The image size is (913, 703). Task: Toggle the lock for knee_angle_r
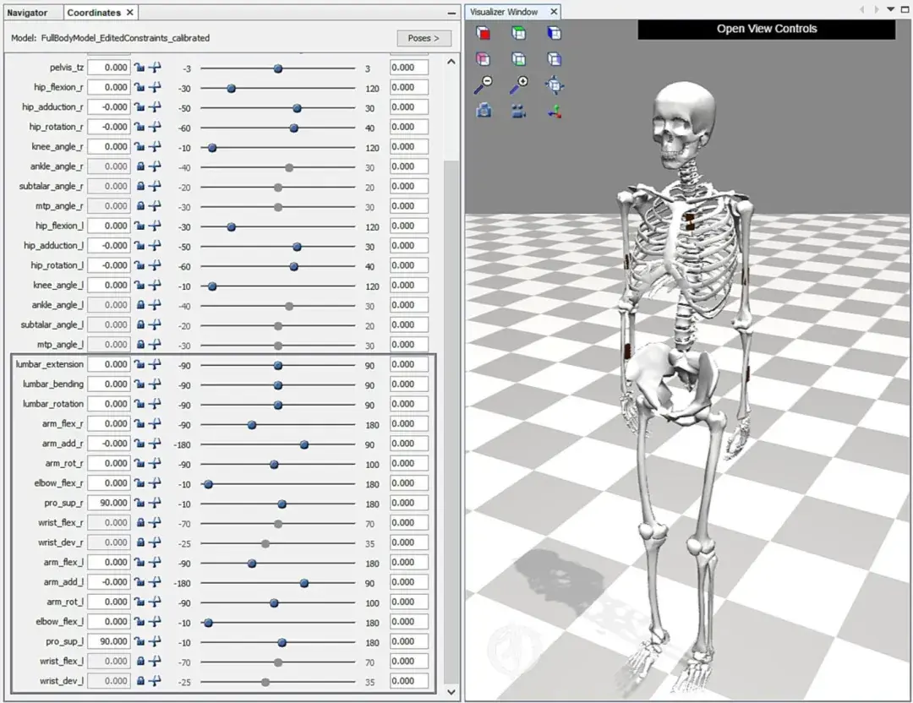(x=140, y=147)
